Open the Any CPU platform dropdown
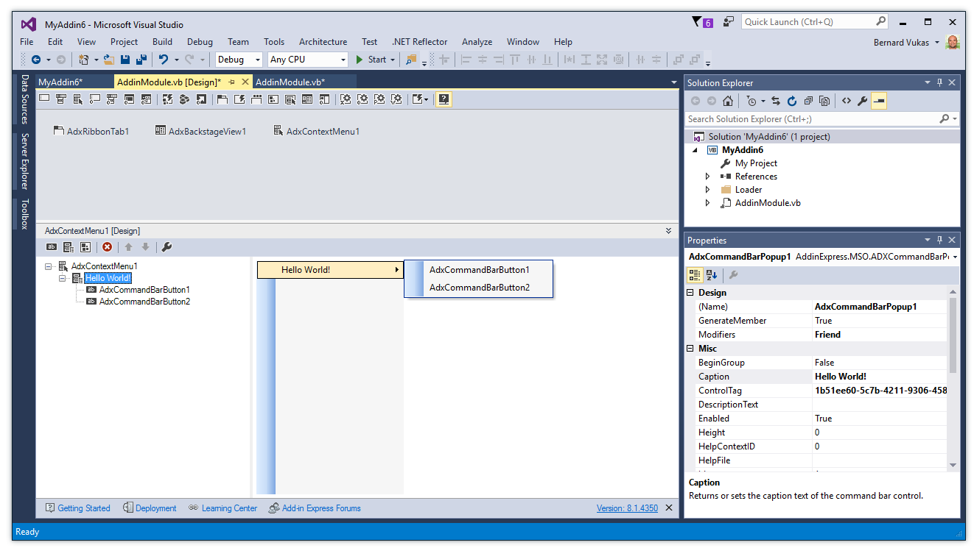 (x=308, y=60)
